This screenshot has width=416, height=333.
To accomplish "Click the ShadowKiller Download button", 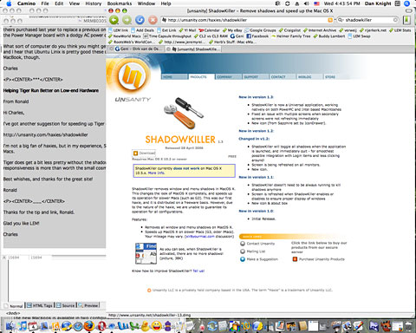I will click(x=144, y=153).
